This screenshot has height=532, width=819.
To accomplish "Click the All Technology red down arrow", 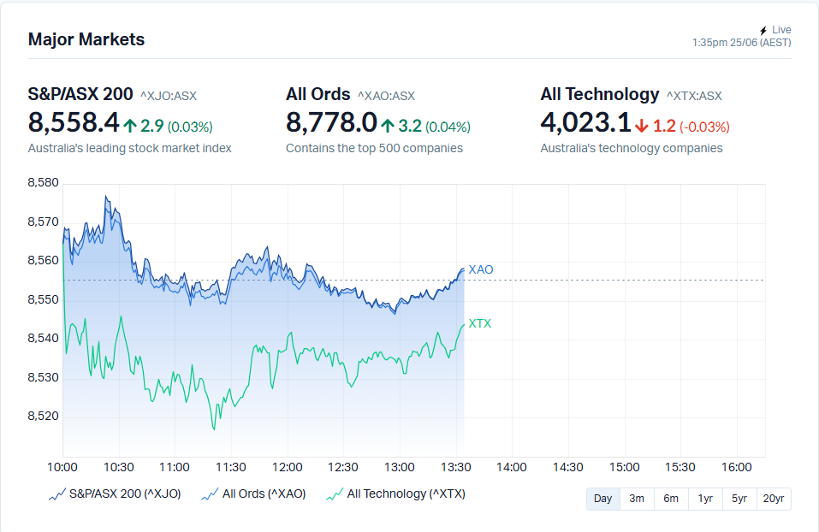I will (642, 126).
